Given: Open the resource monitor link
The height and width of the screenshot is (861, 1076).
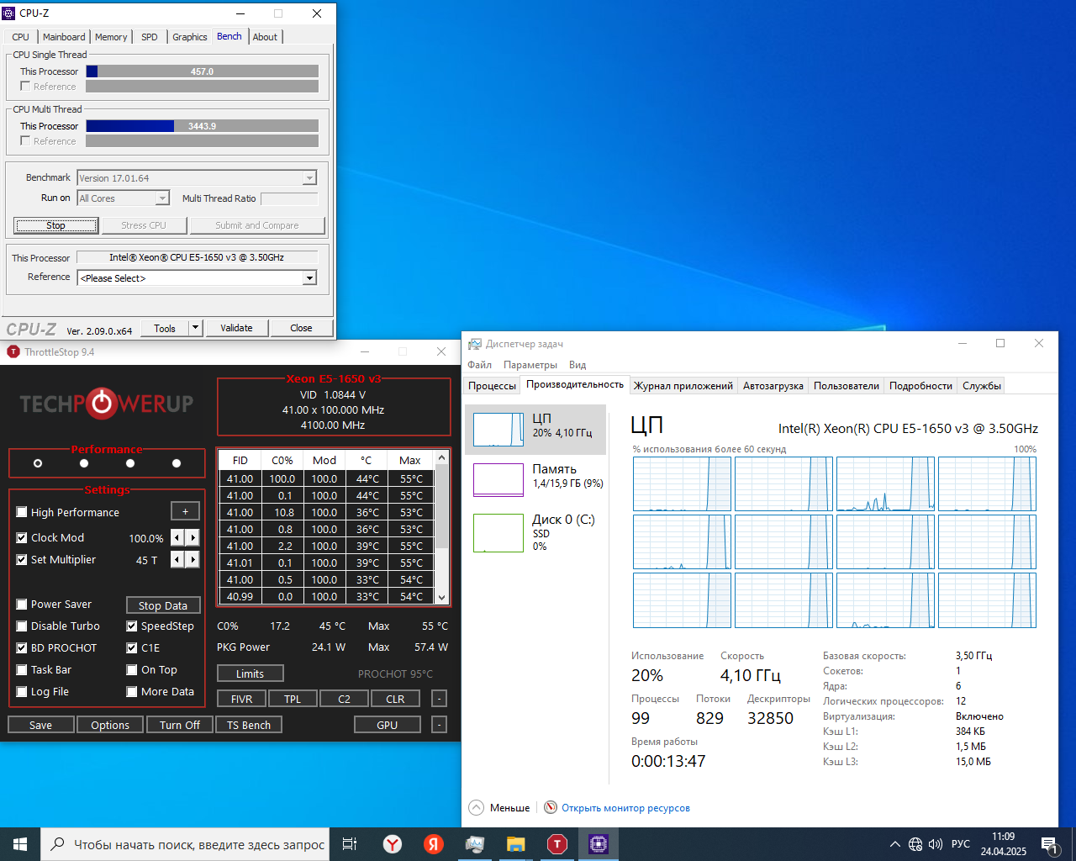Looking at the screenshot, I should (625, 808).
